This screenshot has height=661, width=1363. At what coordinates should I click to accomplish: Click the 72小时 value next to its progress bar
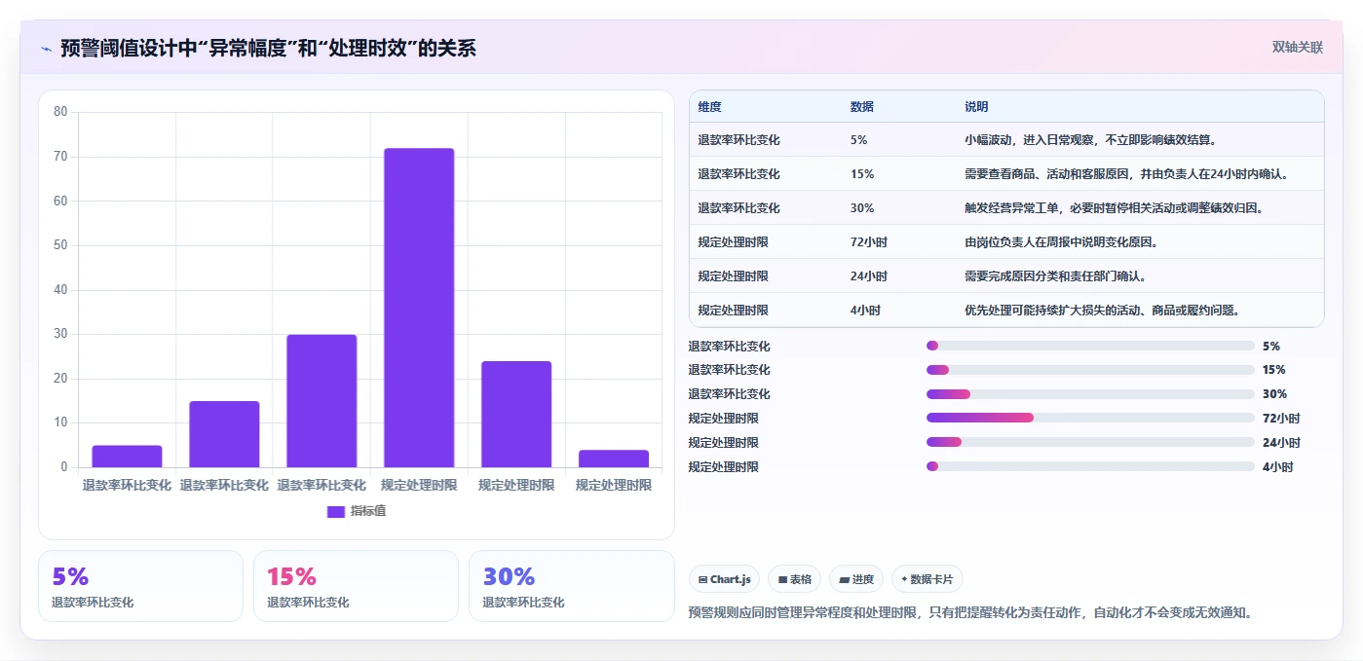click(1281, 419)
